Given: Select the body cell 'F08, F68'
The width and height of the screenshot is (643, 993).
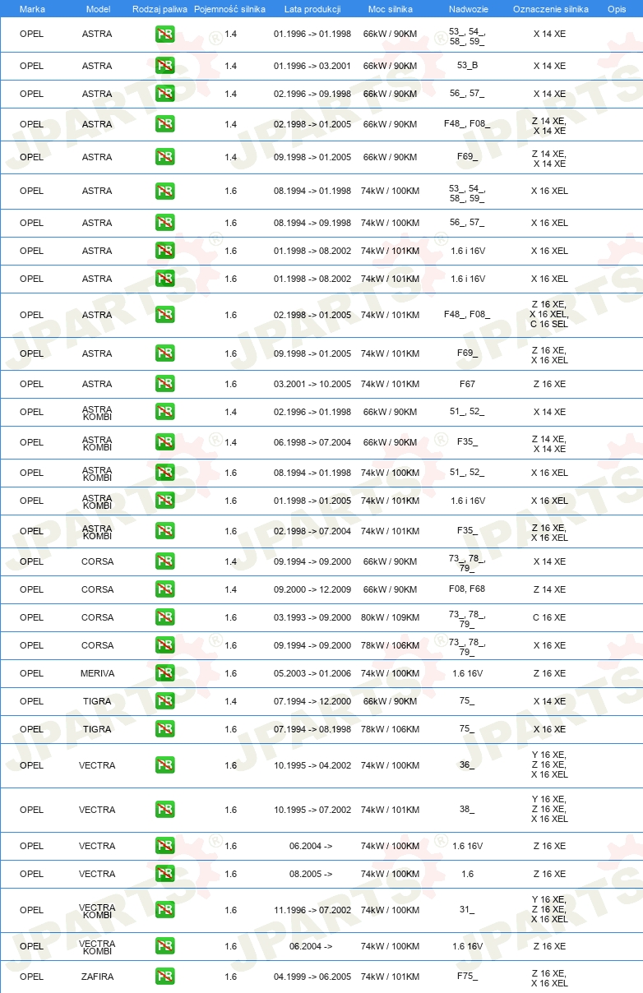Looking at the screenshot, I should (467, 589).
